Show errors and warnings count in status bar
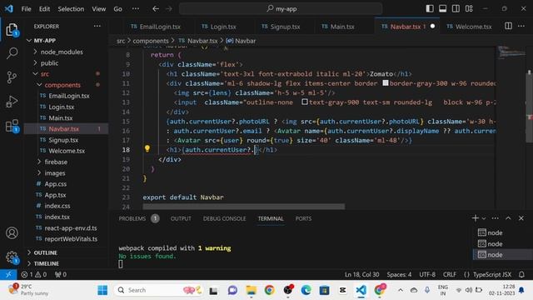The height and width of the screenshot is (300, 533). (x=34, y=274)
